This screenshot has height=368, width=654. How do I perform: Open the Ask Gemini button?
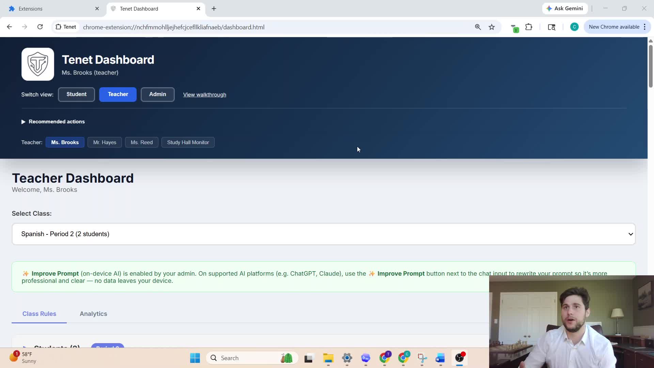pos(564,9)
